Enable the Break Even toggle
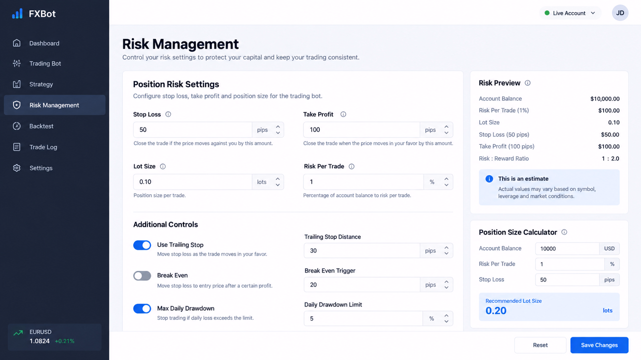Screen dimensions: 641x360 142,276
